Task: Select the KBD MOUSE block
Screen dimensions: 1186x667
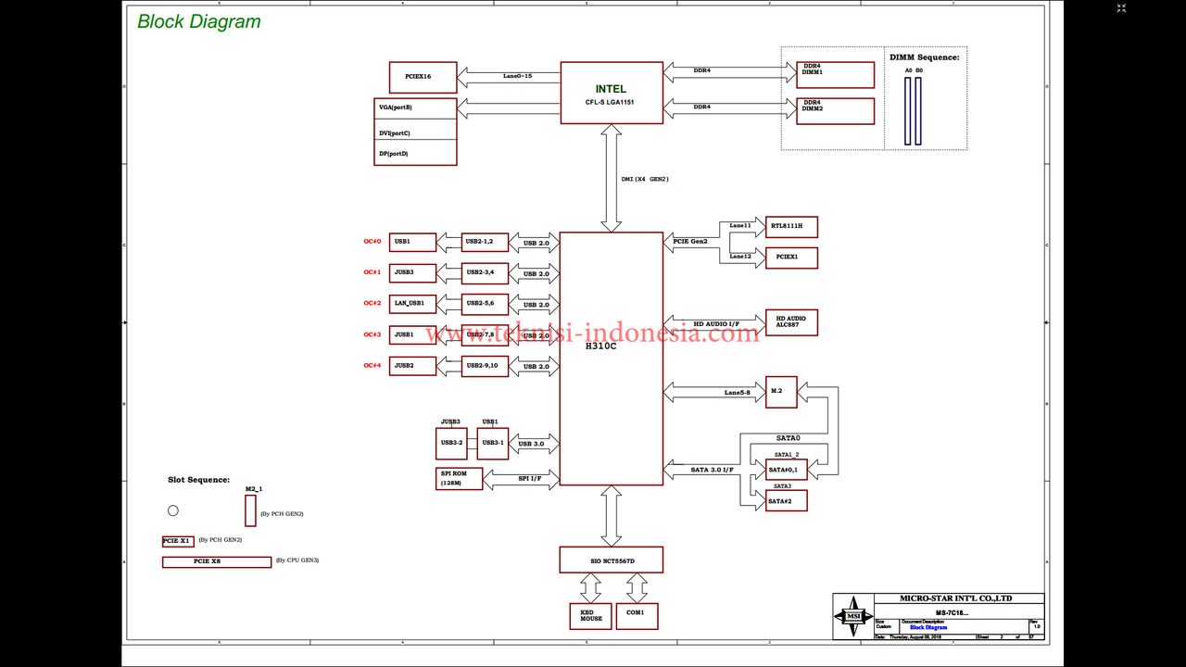Action: (590, 616)
